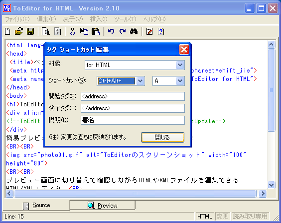Click the horizontal scrollbar thumb
The width and height of the screenshot is (281, 223).
[135, 193]
